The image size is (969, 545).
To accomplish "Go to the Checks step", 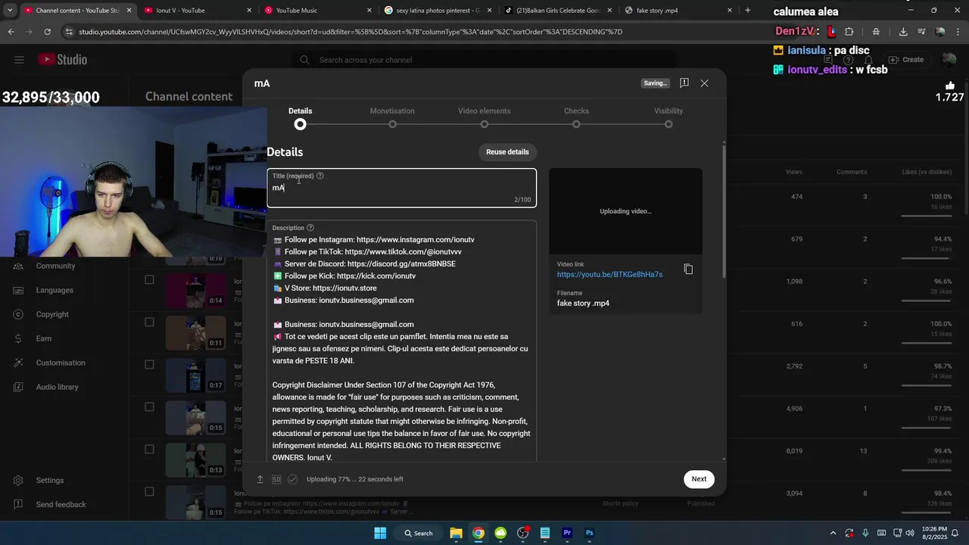I will (x=576, y=117).
